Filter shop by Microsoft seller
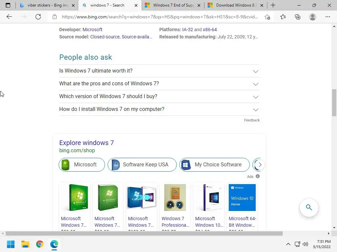Screen dimensions: 337x252 click(82, 165)
